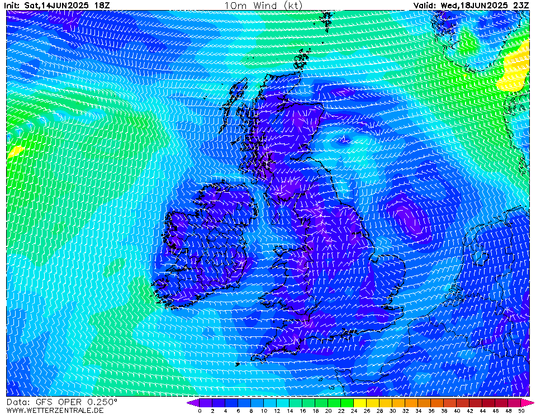This screenshot has width=536, height=414.
Task: Select the bright green 22–24 kt legend swatch
Action: pos(347,403)
